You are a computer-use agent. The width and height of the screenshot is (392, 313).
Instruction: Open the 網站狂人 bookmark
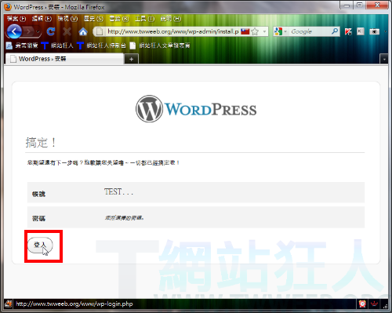[x=57, y=45]
